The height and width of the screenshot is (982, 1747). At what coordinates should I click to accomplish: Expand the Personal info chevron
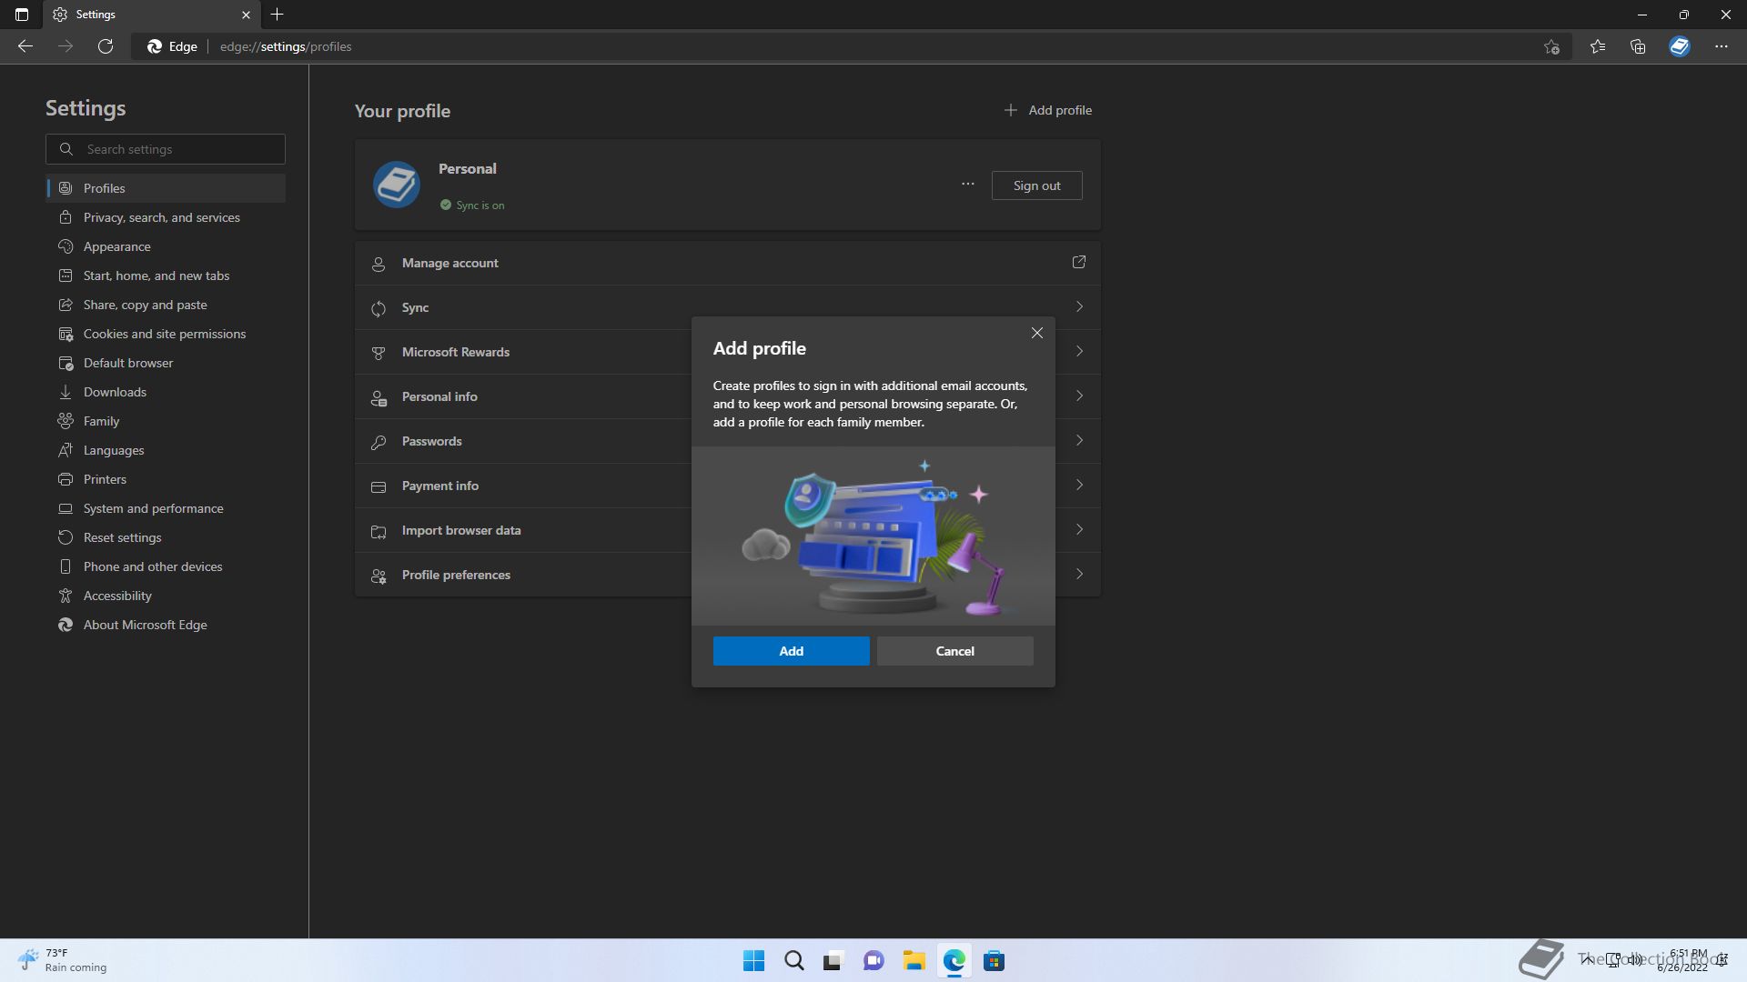coord(1079,396)
